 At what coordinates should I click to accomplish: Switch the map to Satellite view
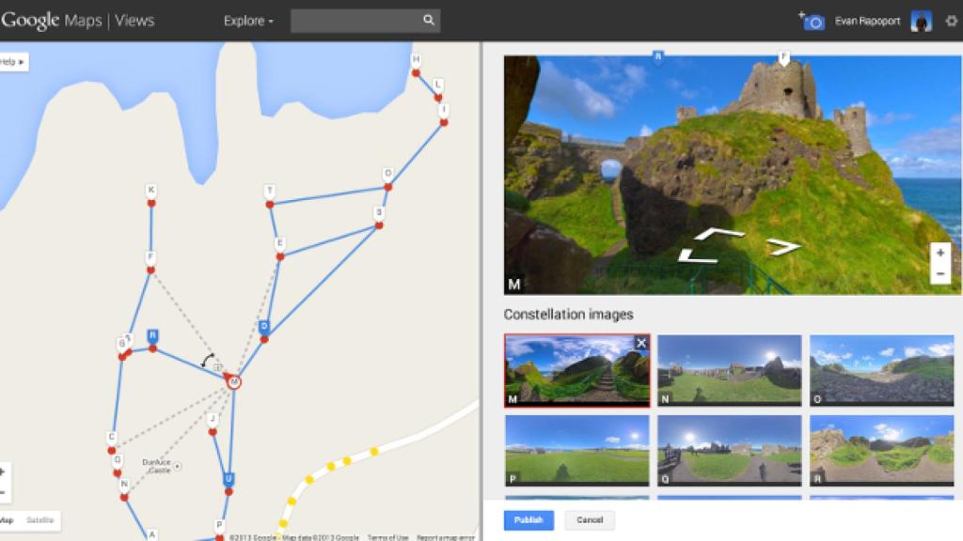pos(41,519)
